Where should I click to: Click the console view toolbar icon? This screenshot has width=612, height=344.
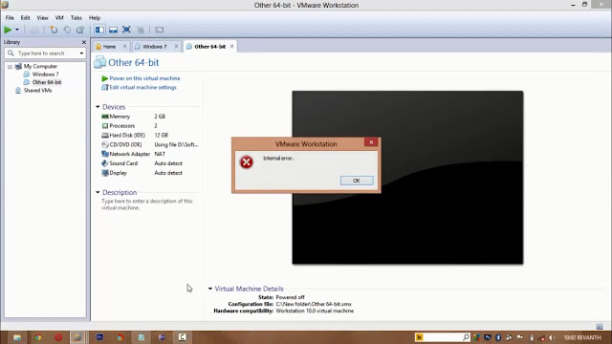tap(160, 30)
